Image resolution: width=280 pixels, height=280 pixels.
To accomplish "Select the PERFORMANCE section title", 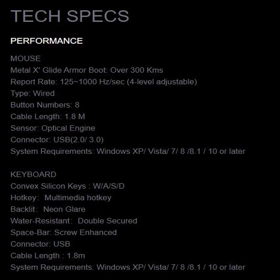I will (x=47, y=41).
